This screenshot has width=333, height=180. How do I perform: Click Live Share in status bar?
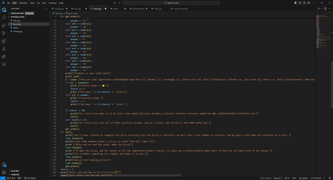(30, 178)
